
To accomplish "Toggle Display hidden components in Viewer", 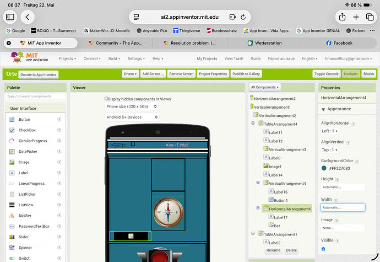I will point(106,98).
